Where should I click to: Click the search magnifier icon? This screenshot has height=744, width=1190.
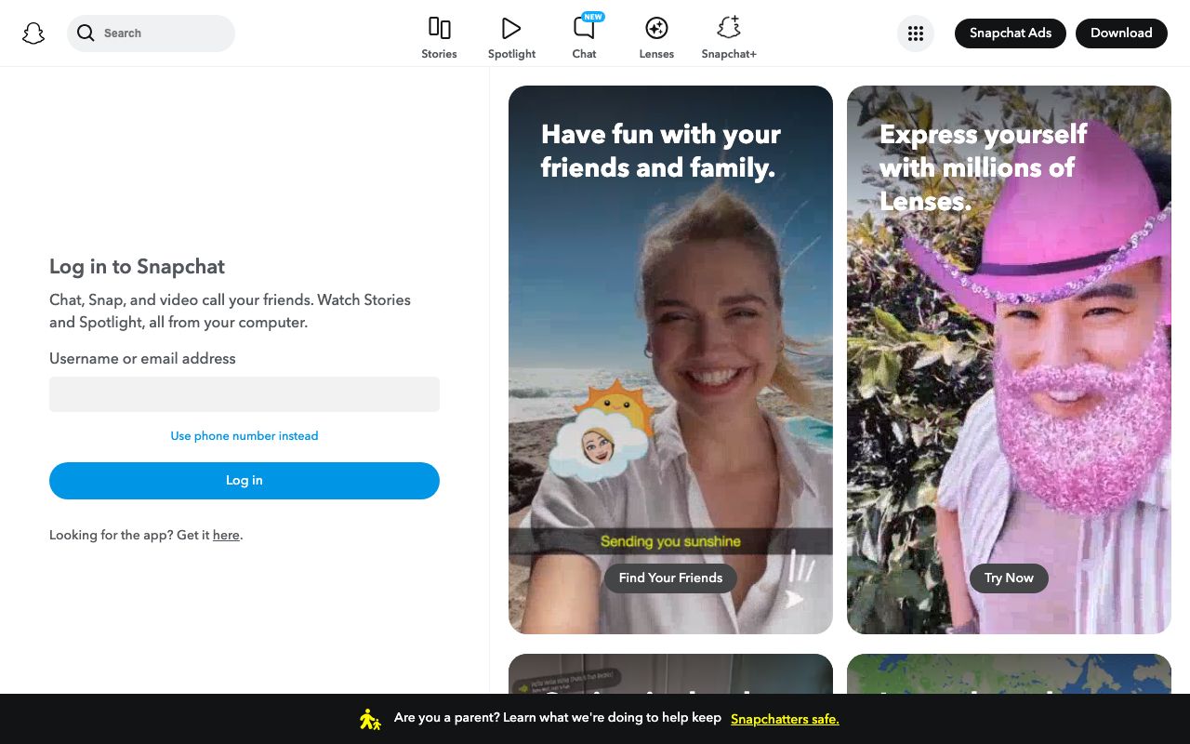86,33
